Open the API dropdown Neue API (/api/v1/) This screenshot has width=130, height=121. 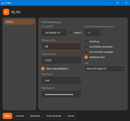point(105,68)
